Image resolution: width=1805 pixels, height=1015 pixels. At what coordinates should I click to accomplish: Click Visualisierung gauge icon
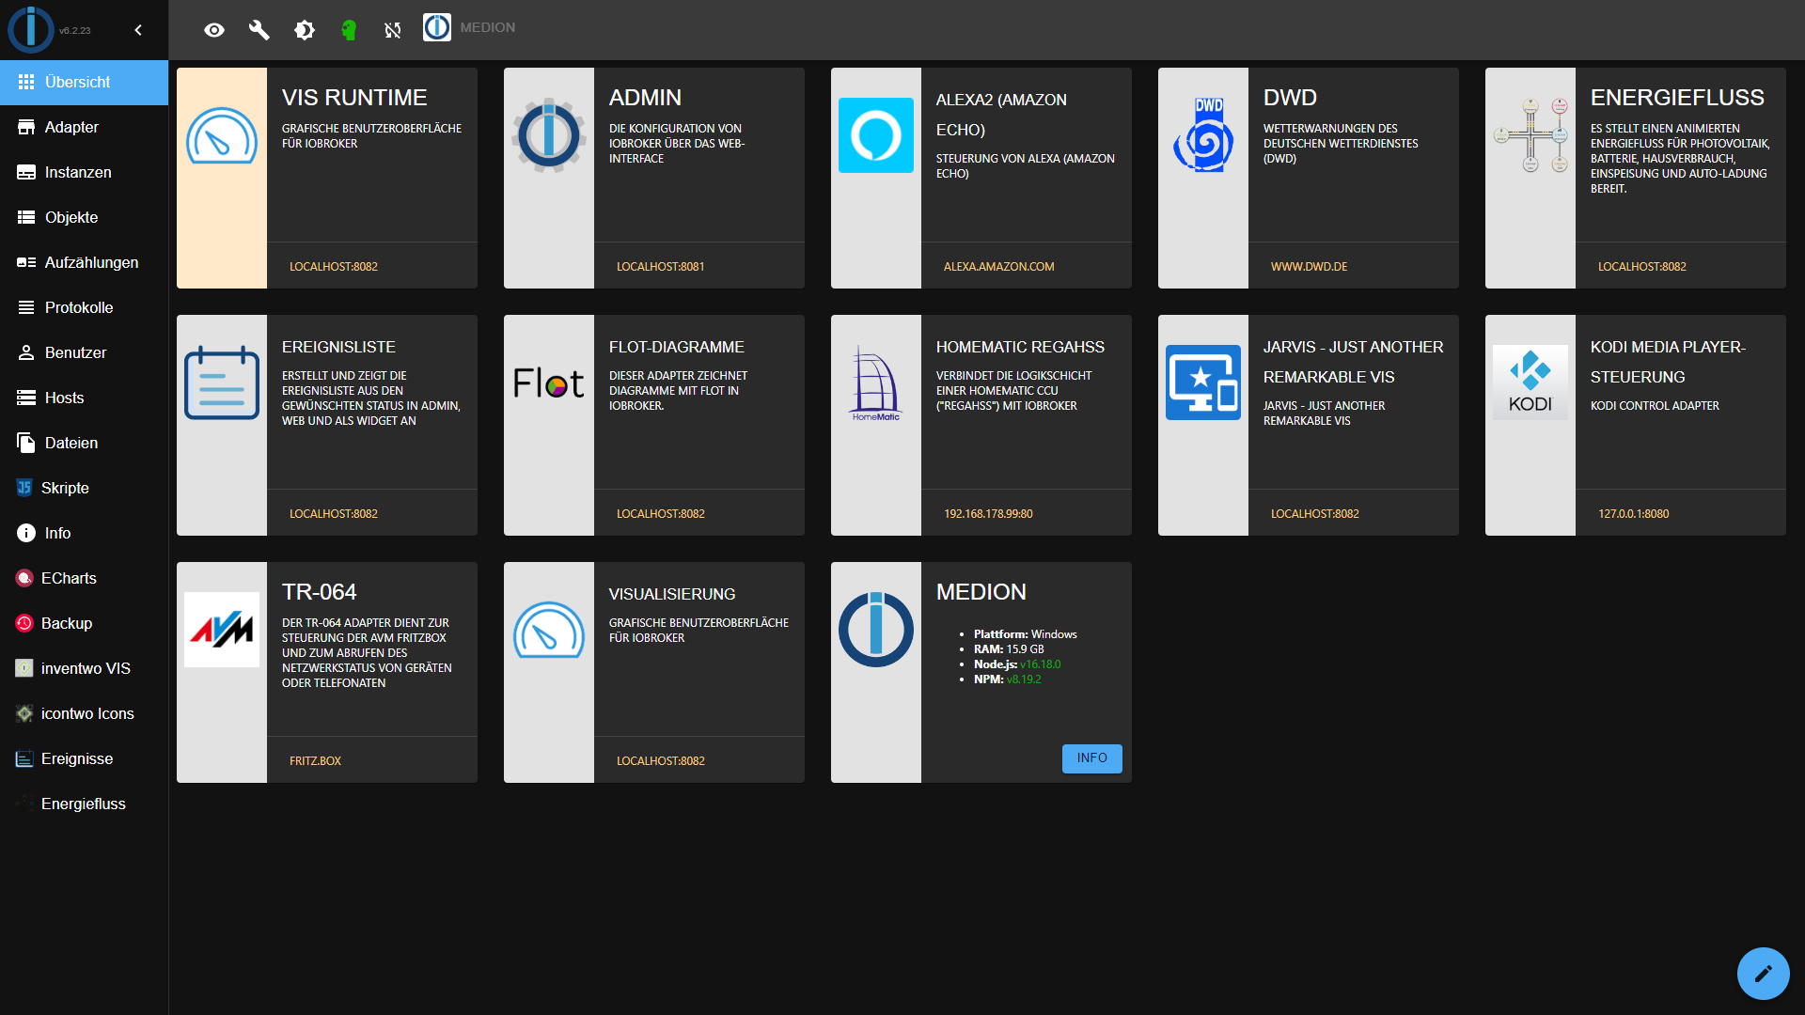click(x=549, y=630)
